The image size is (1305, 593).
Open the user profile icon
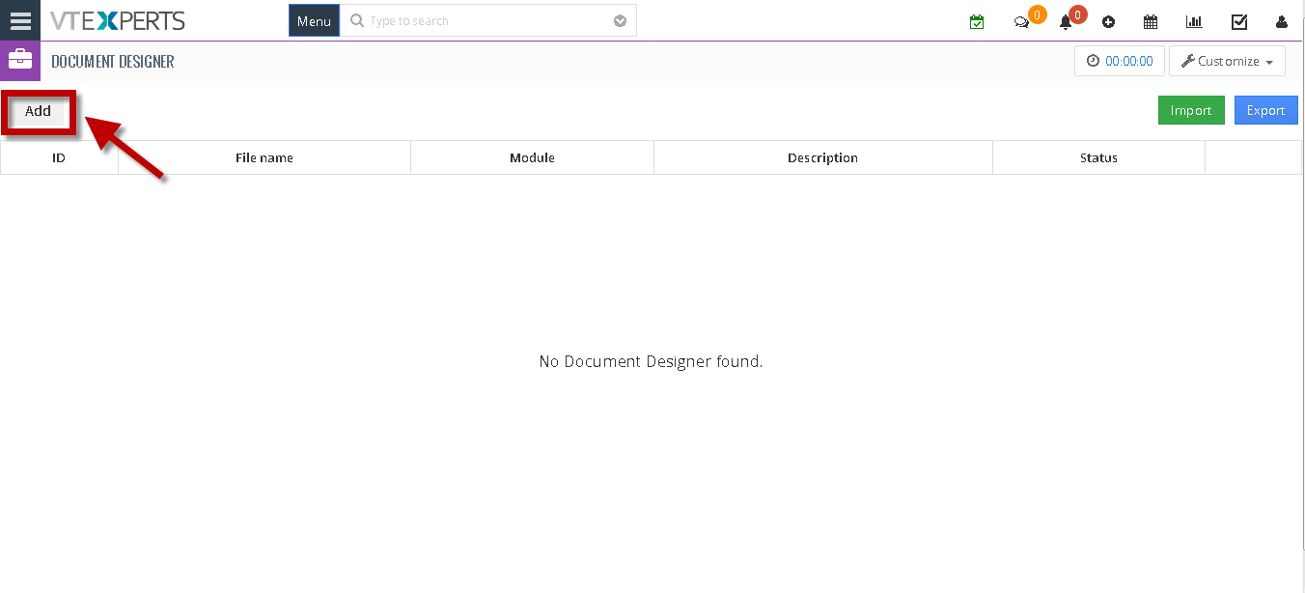[1282, 22]
